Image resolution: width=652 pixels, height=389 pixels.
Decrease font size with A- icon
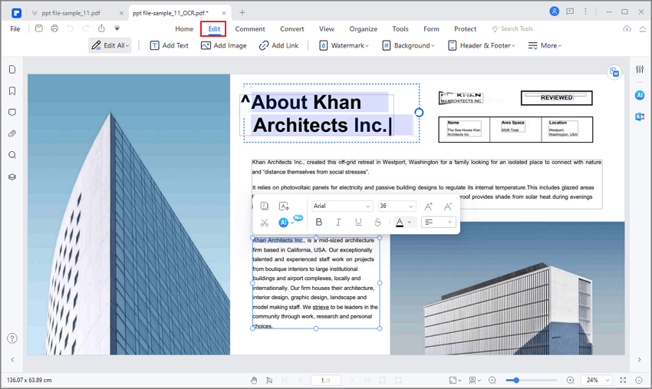coord(448,206)
